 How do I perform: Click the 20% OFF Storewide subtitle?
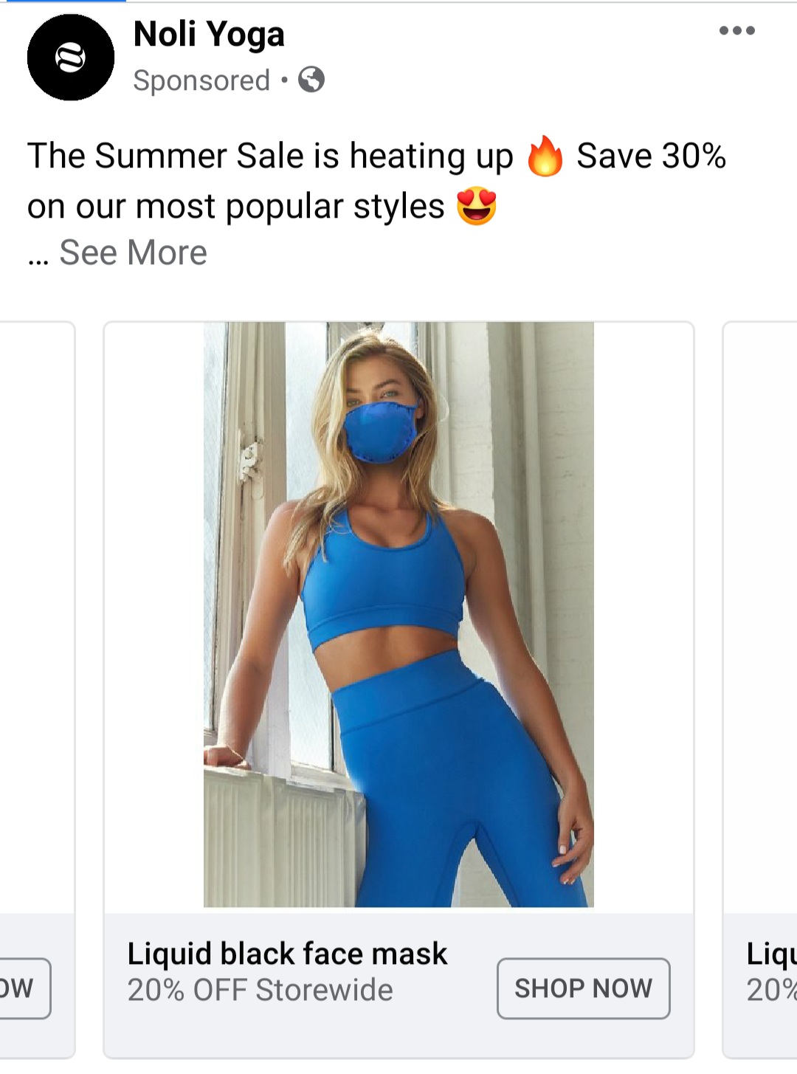click(260, 990)
